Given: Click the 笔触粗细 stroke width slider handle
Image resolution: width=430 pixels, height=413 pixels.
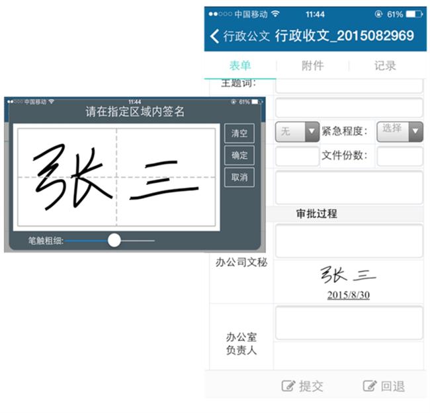Looking at the screenshot, I should pos(114,241).
